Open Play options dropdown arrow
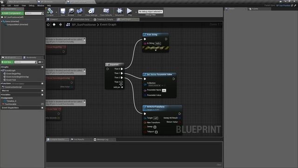The width and height of the screenshot is (298, 168). [x=136, y=12]
